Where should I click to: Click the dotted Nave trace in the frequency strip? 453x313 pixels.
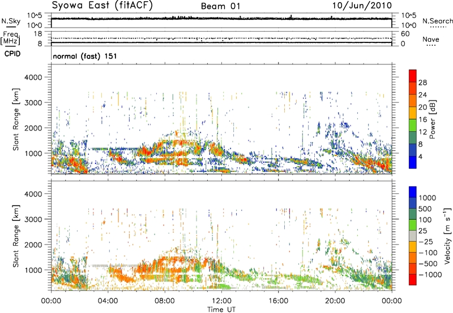[x=221, y=38]
